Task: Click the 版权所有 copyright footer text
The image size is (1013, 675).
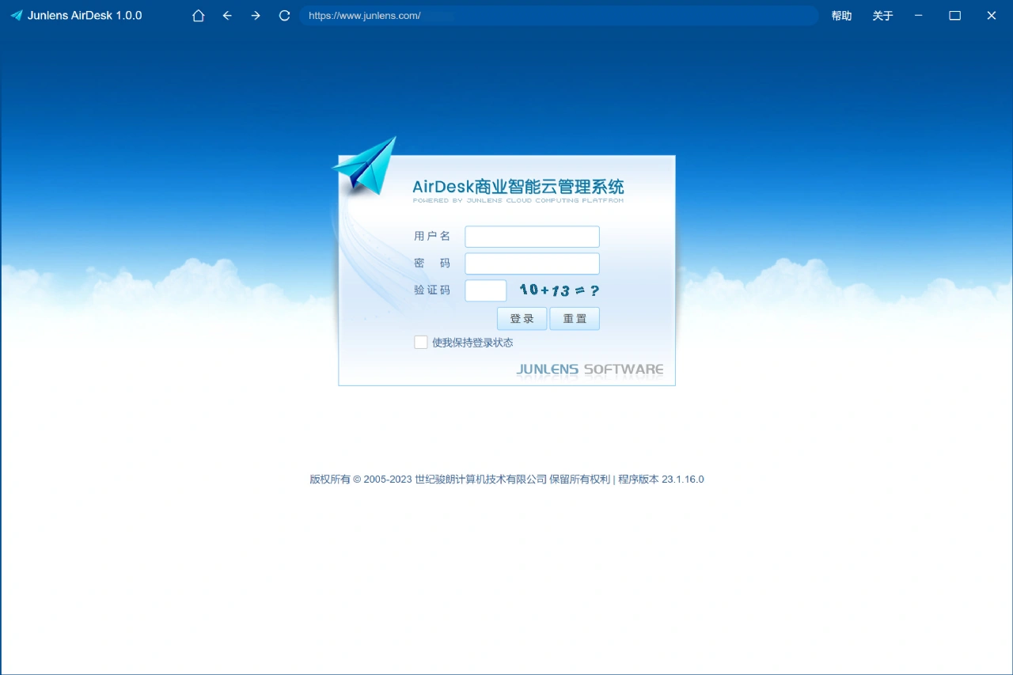Action: [506, 480]
